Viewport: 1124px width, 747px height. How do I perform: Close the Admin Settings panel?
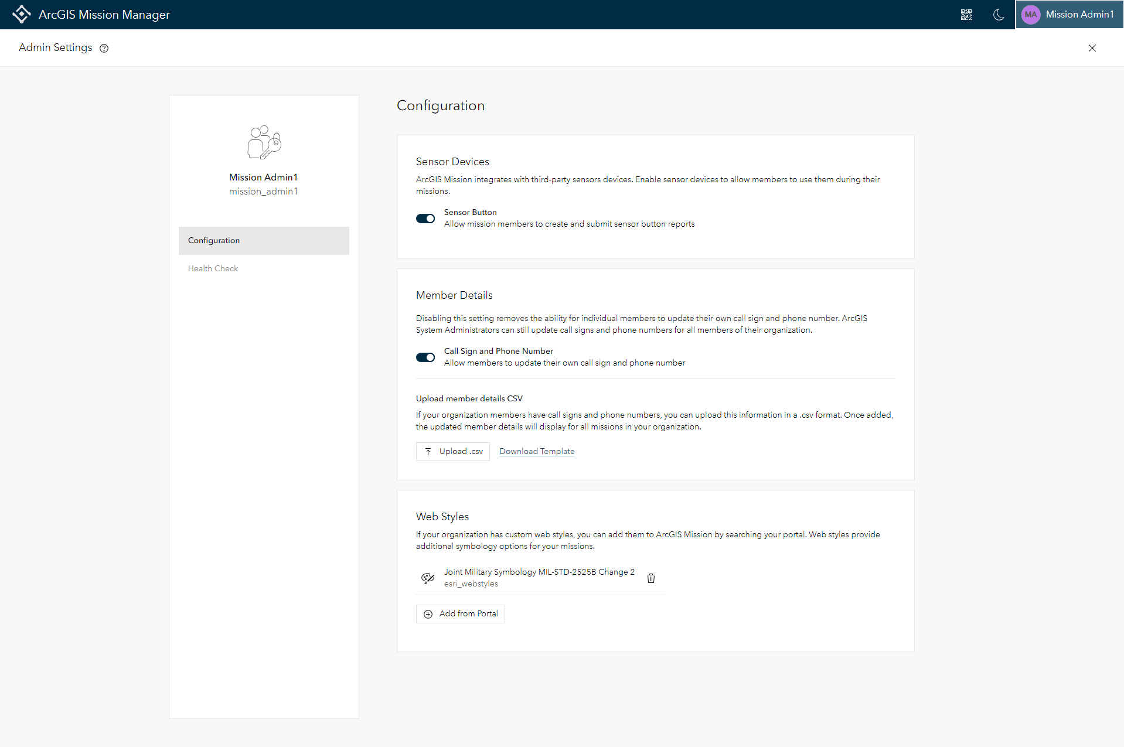click(1092, 48)
